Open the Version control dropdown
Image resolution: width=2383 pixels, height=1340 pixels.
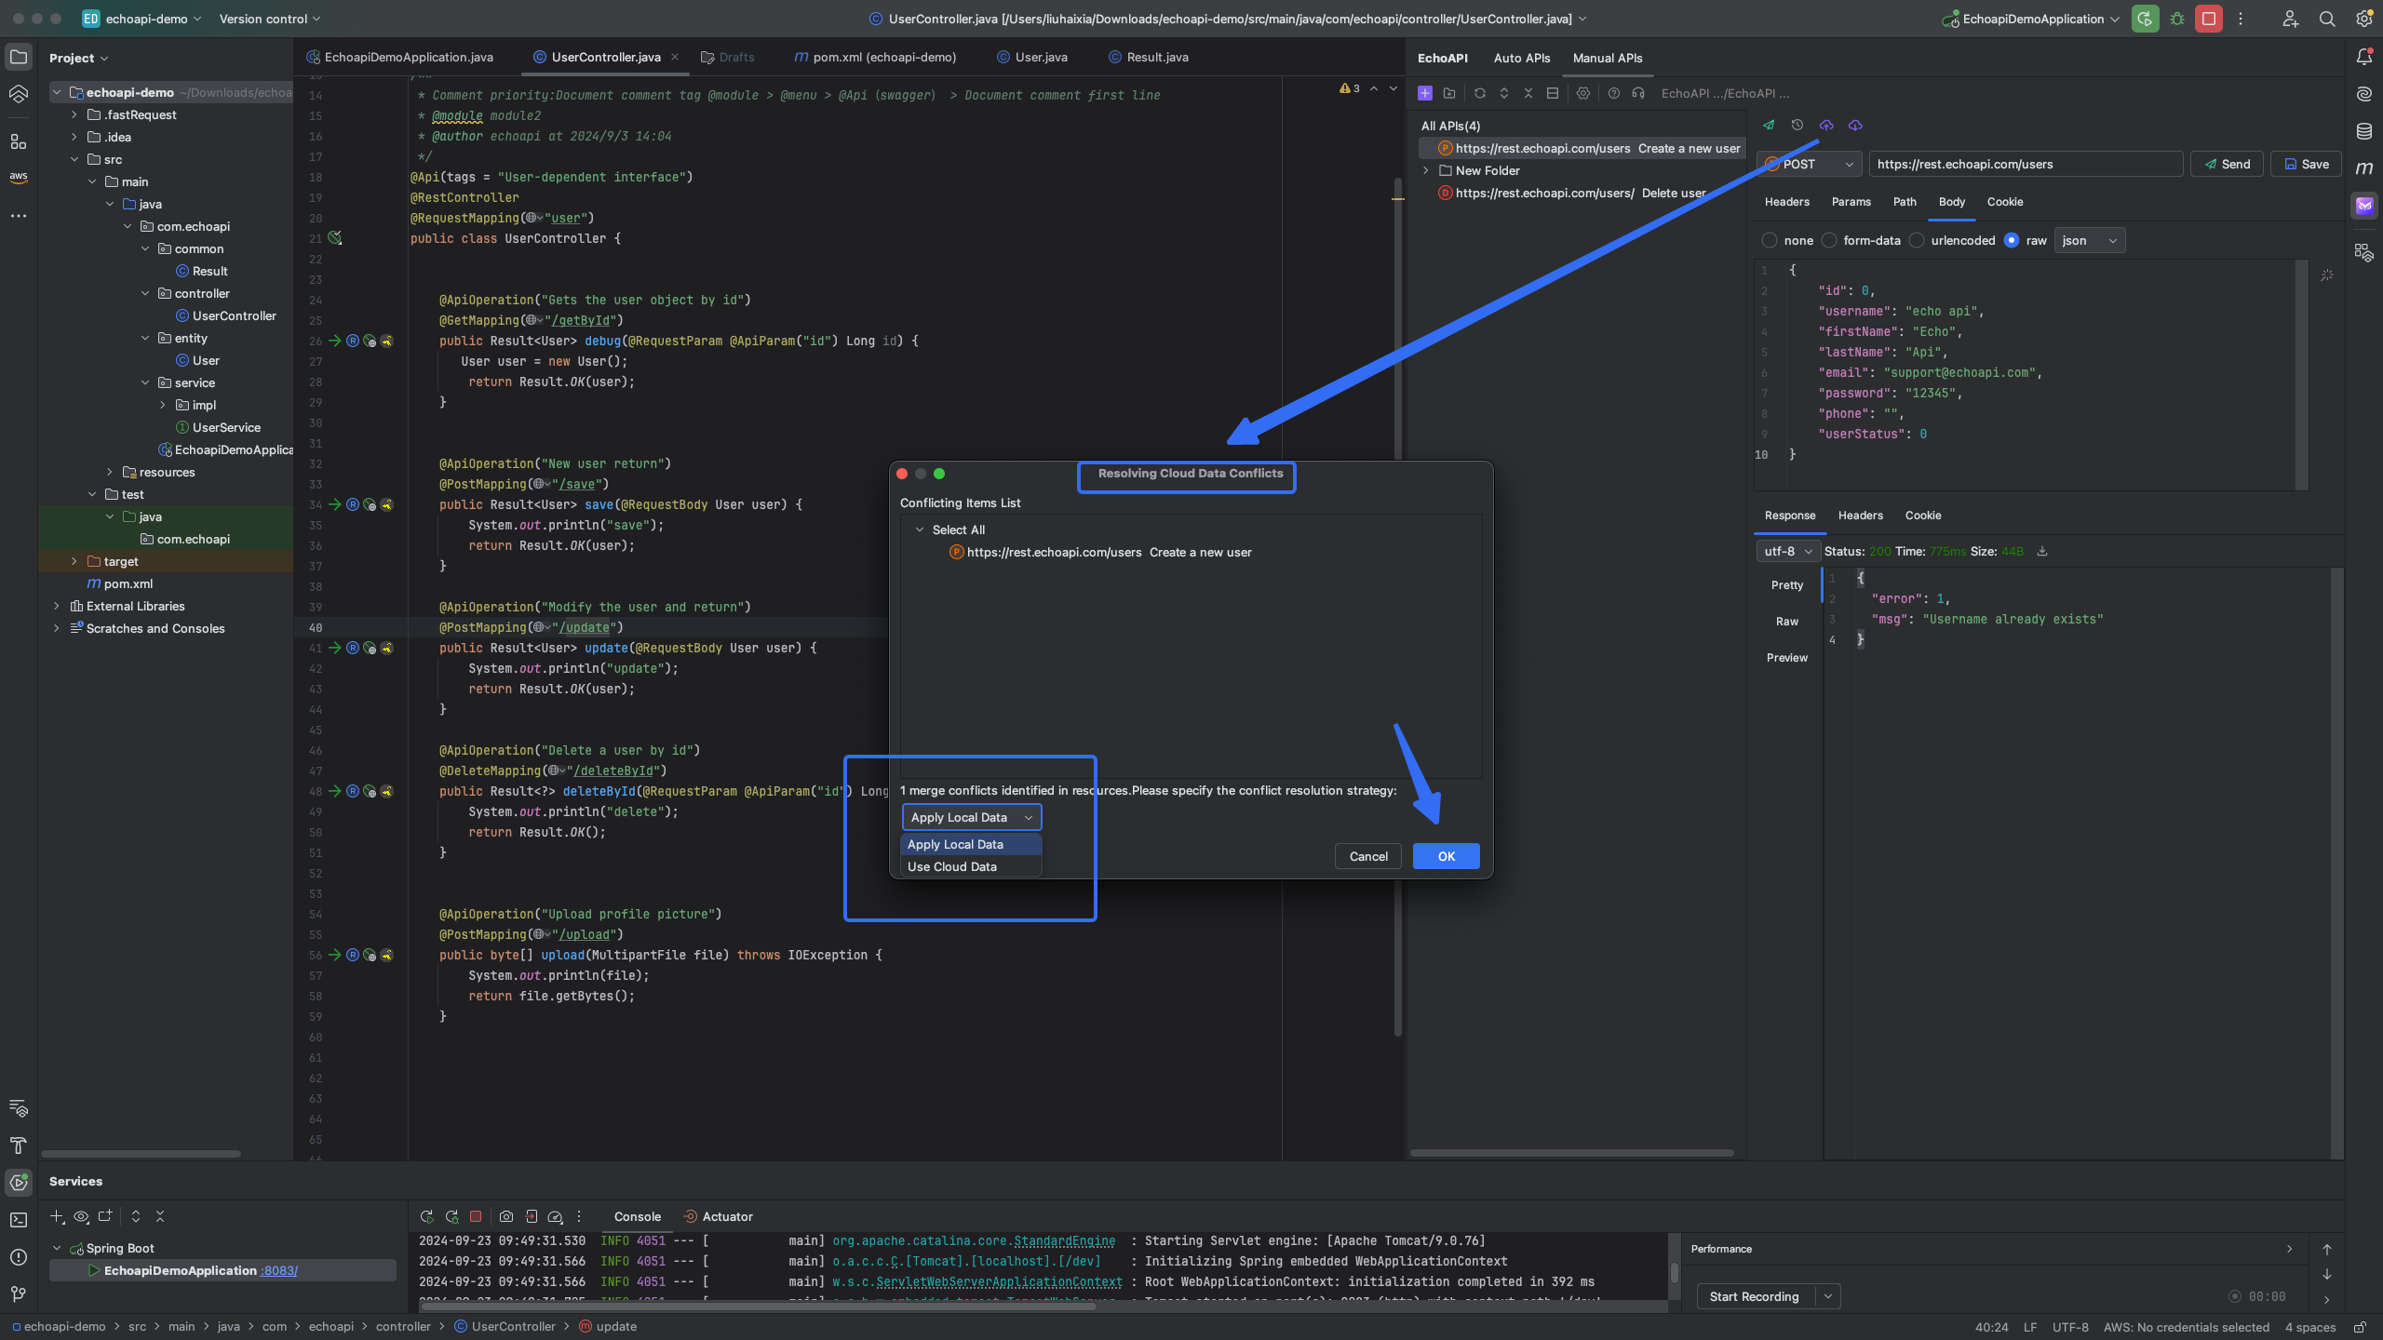[x=270, y=19]
